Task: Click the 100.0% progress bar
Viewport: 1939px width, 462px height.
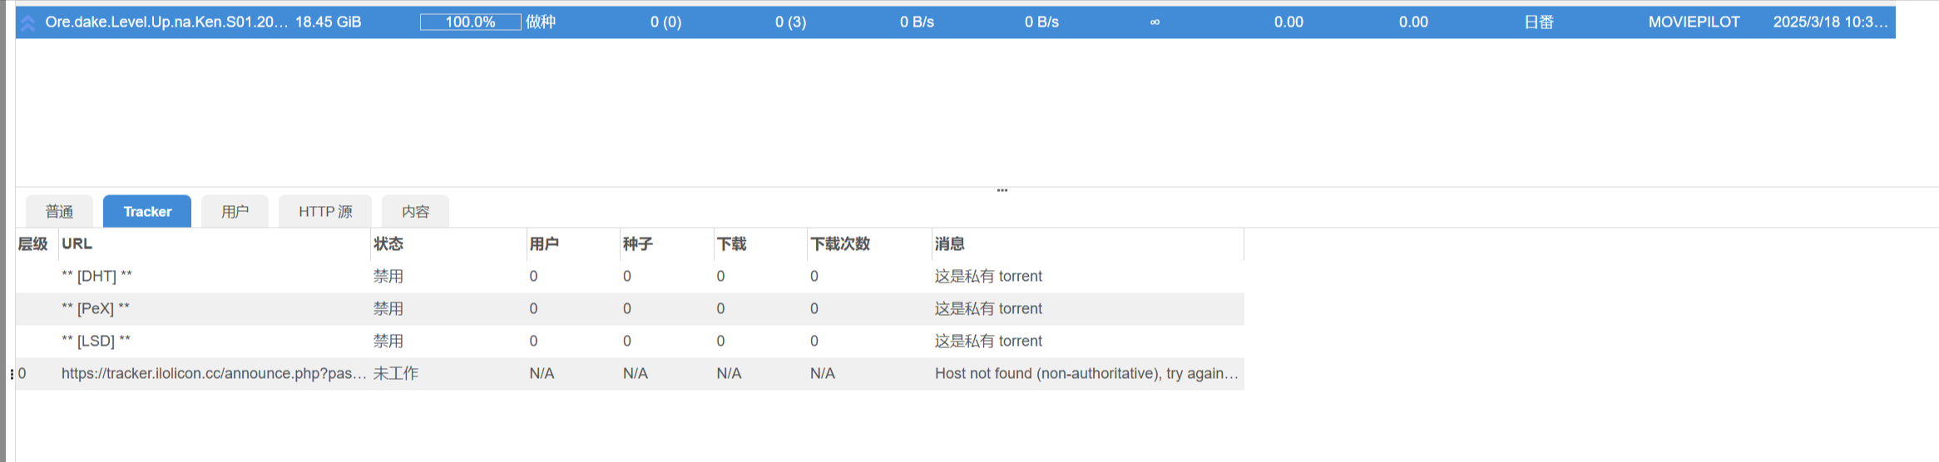Action: [x=470, y=22]
